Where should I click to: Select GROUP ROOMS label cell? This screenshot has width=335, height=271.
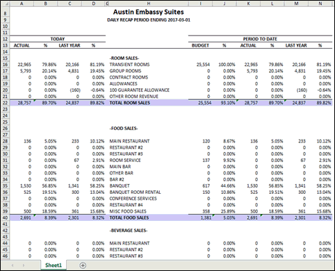coord(125,71)
